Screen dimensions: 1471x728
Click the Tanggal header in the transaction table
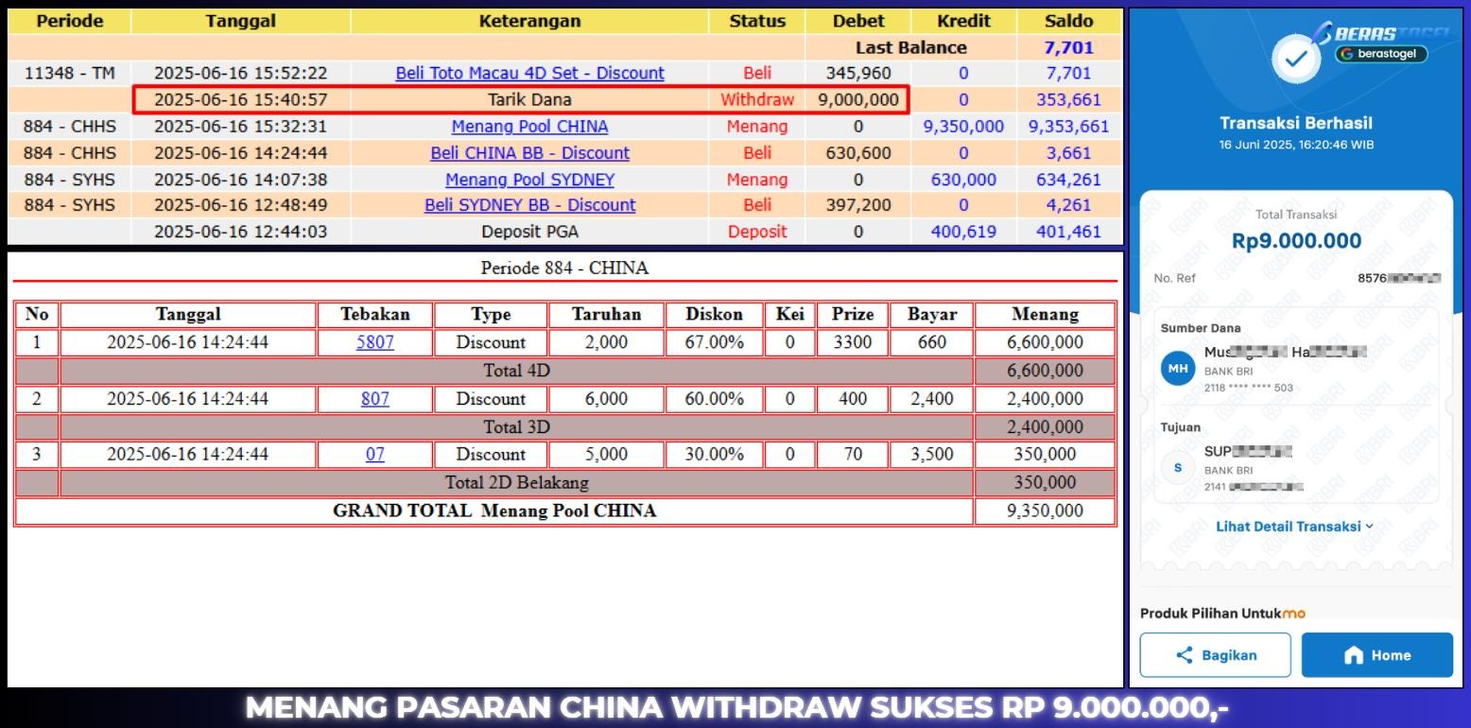click(x=240, y=21)
